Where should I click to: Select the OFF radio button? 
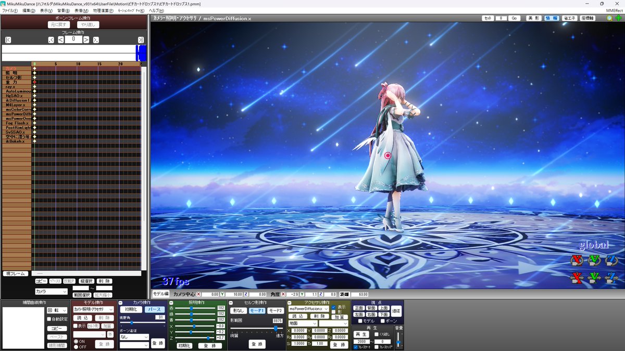pyautogui.click(x=76, y=346)
